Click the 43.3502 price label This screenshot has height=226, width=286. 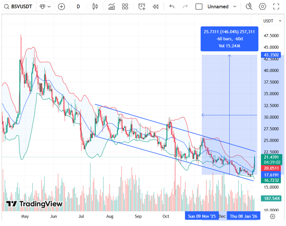point(271,55)
